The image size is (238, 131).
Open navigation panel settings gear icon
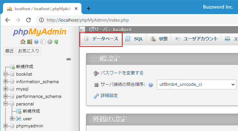(50, 42)
